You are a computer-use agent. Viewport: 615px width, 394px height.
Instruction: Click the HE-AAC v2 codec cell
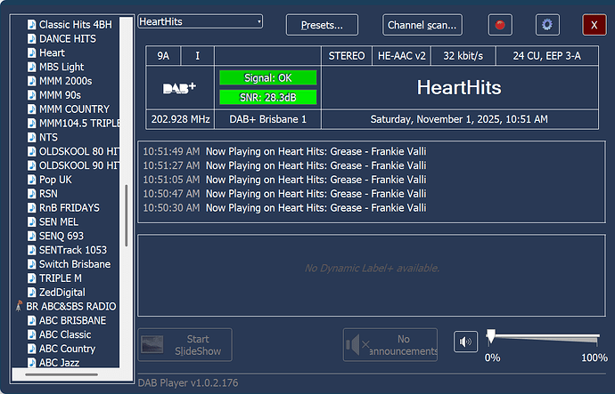[x=402, y=56]
